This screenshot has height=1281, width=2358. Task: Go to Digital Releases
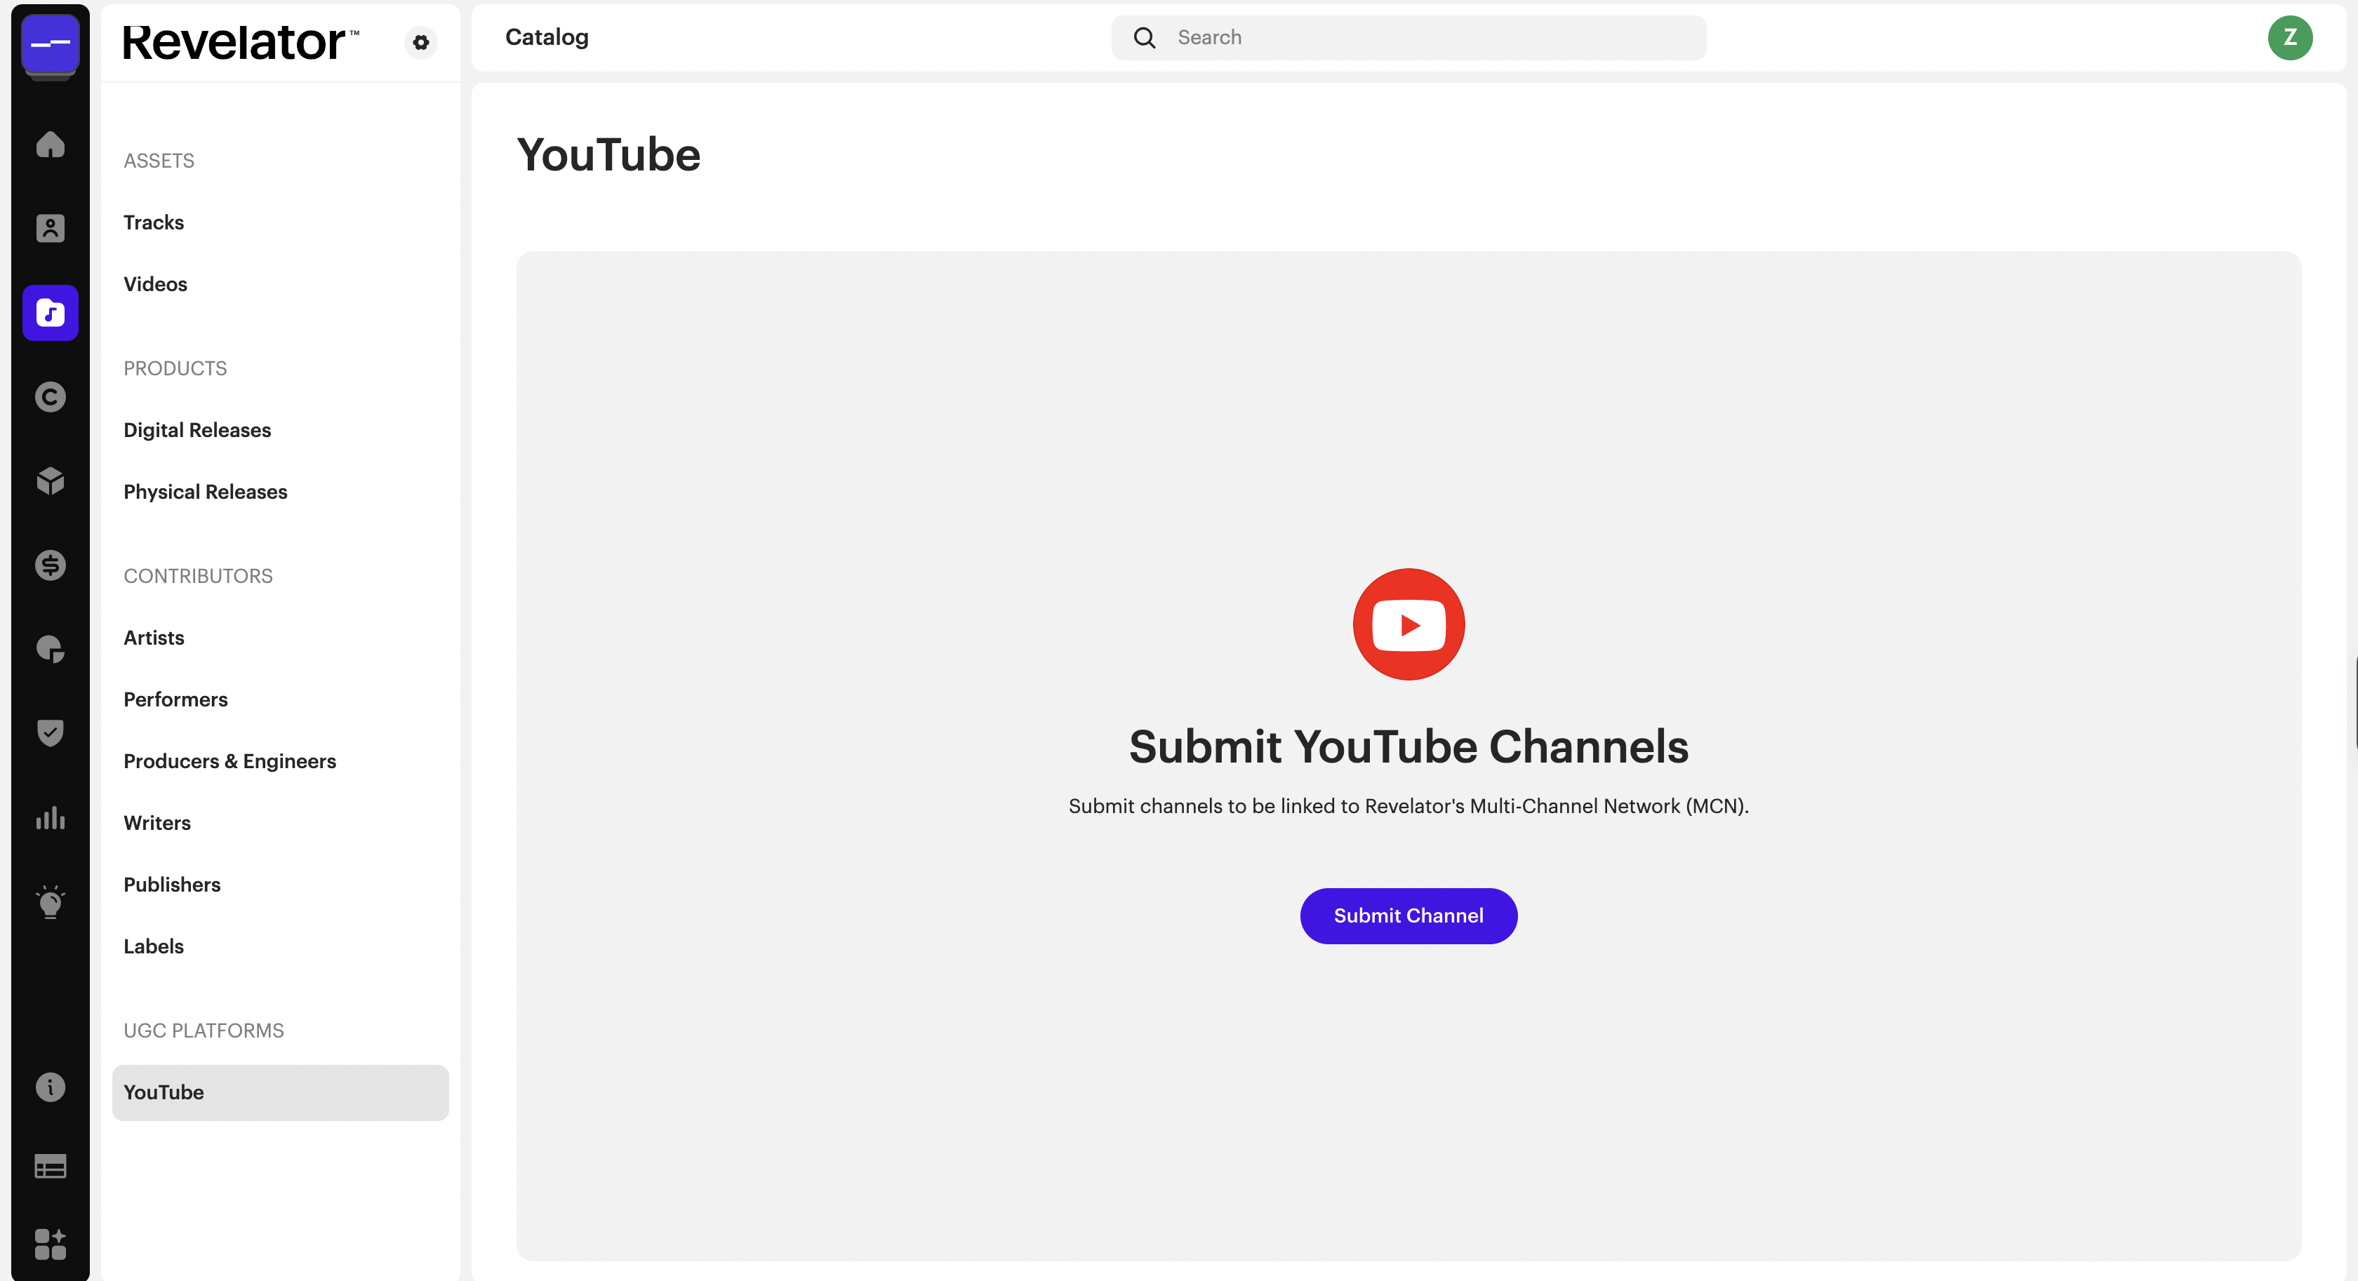click(x=198, y=430)
